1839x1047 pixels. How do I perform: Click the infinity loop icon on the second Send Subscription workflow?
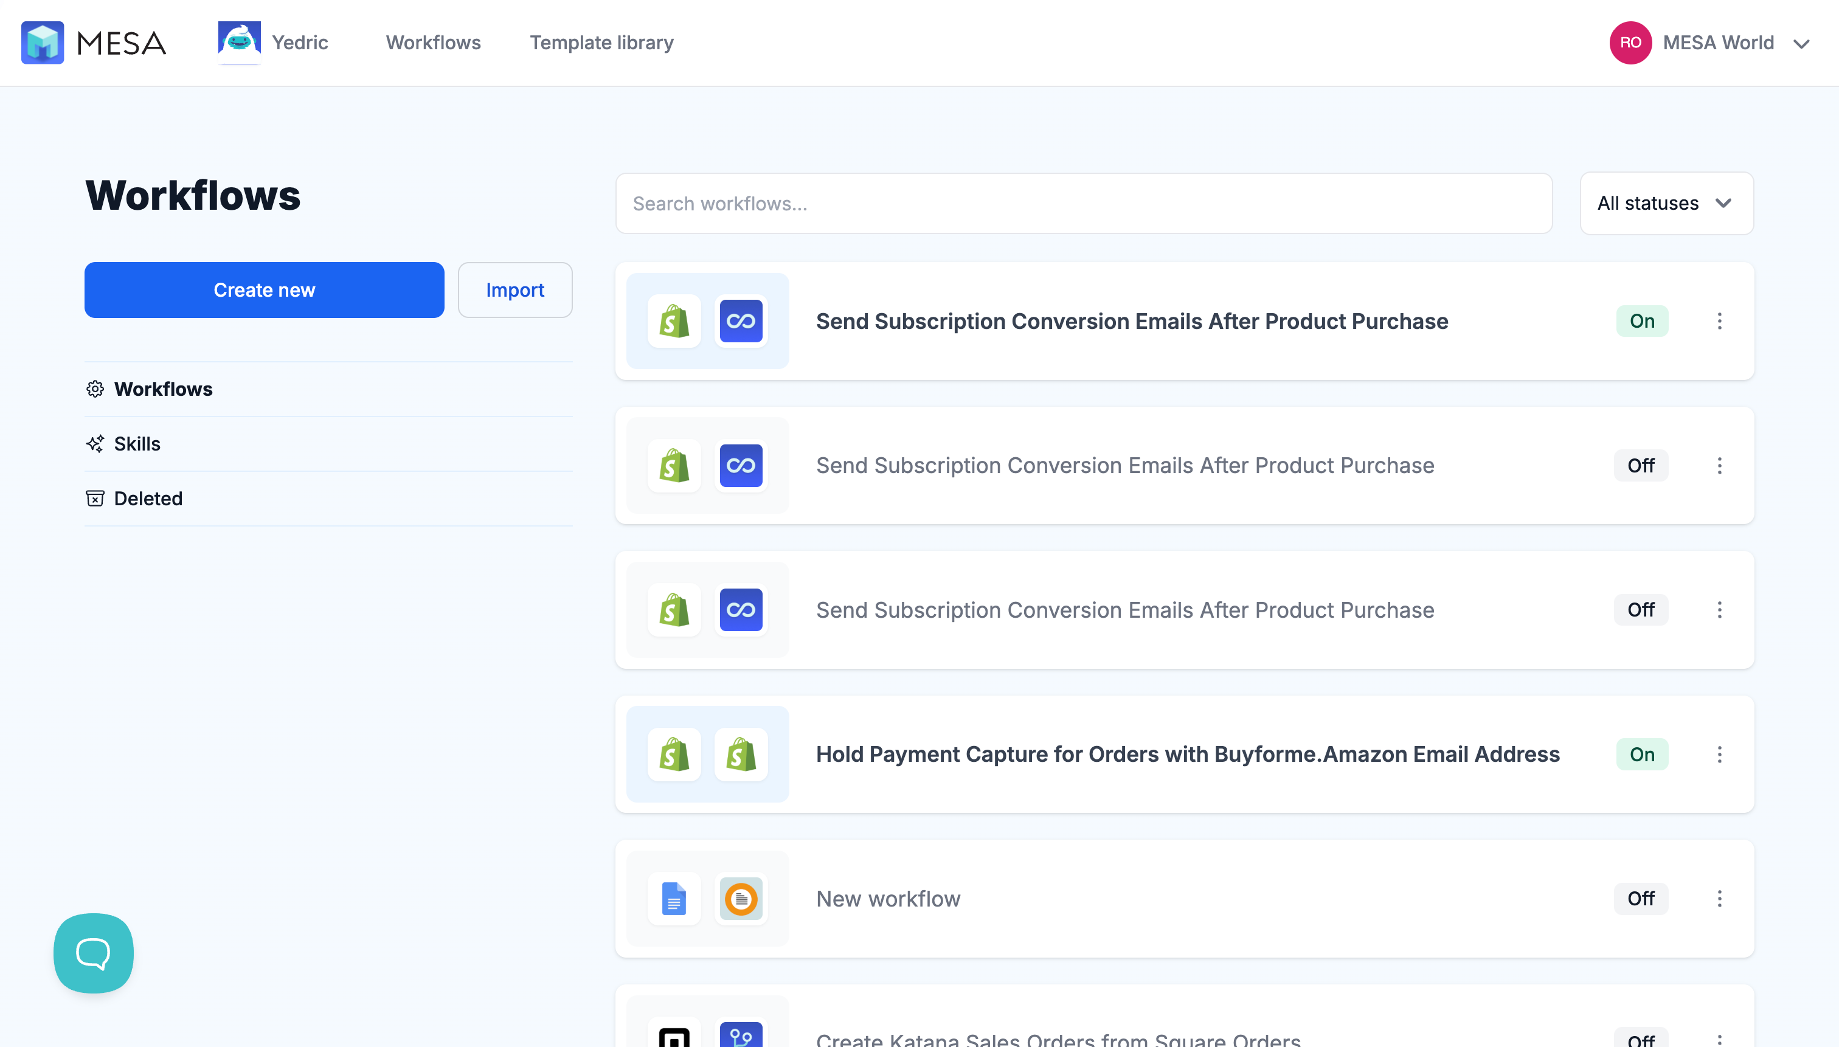point(741,465)
